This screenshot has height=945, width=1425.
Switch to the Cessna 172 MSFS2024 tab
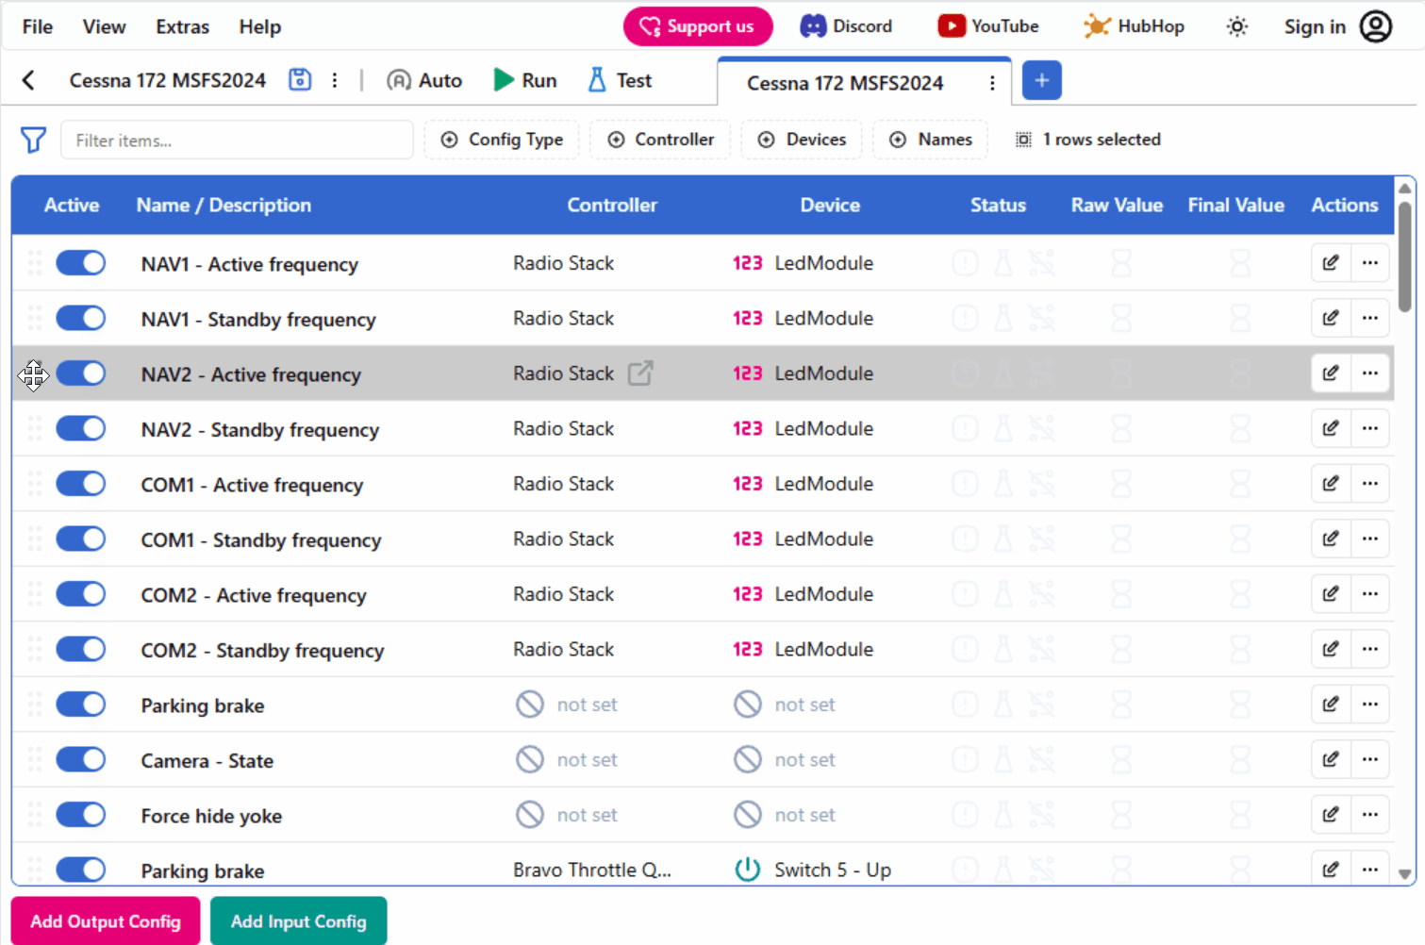pyautogui.click(x=844, y=83)
